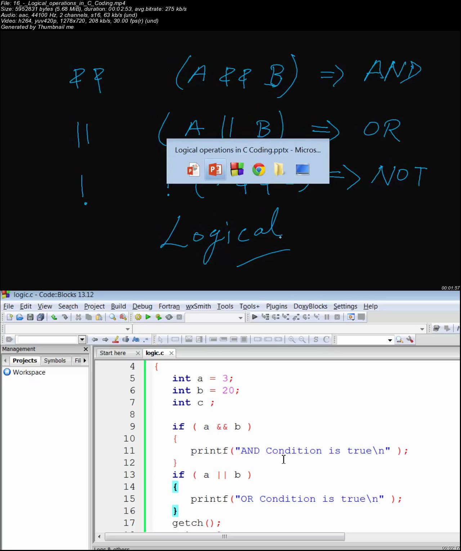
Task: Open the Settings menu
Action: 345,306
